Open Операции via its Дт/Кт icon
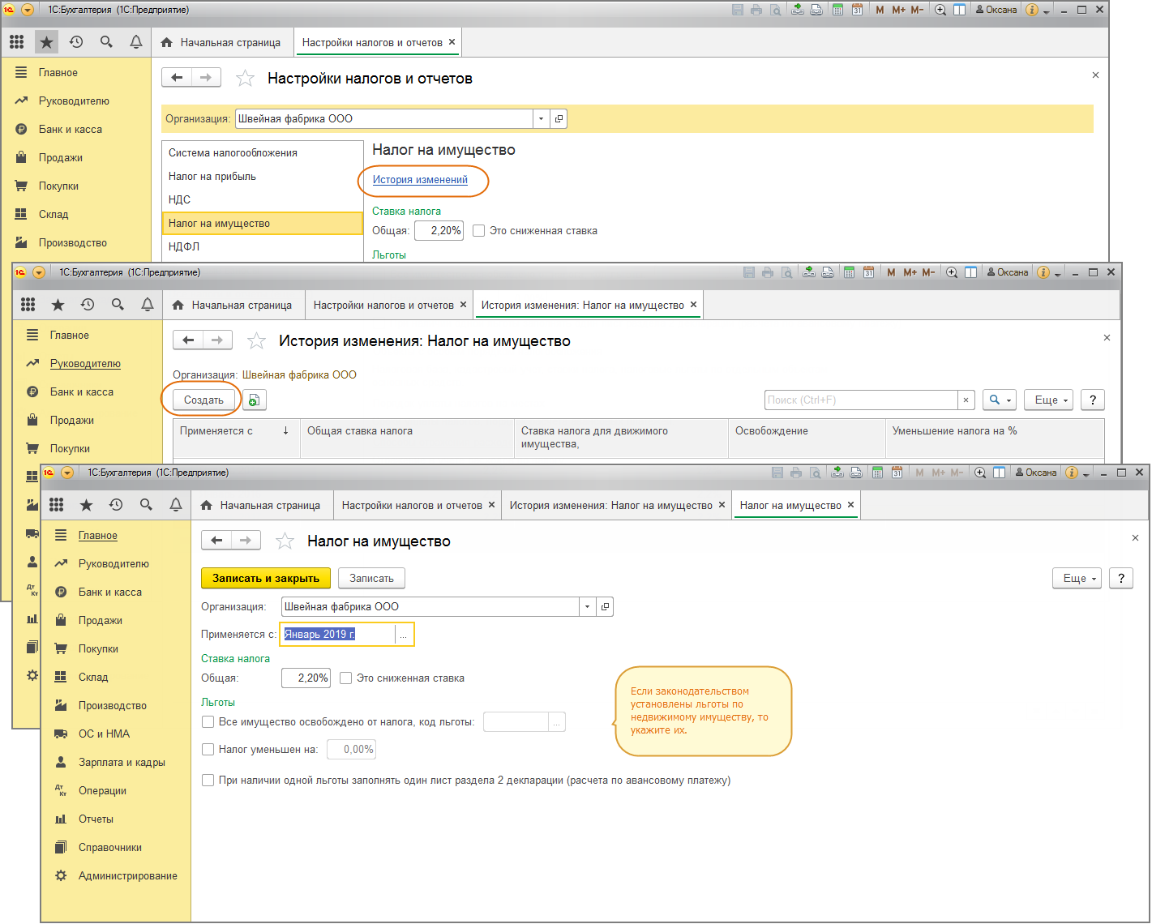The height and width of the screenshot is (924, 1152). (61, 791)
